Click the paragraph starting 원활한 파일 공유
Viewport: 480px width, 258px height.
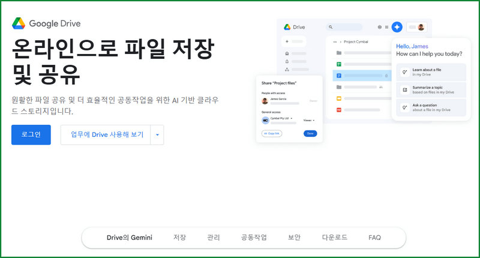pyautogui.click(x=115, y=105)
